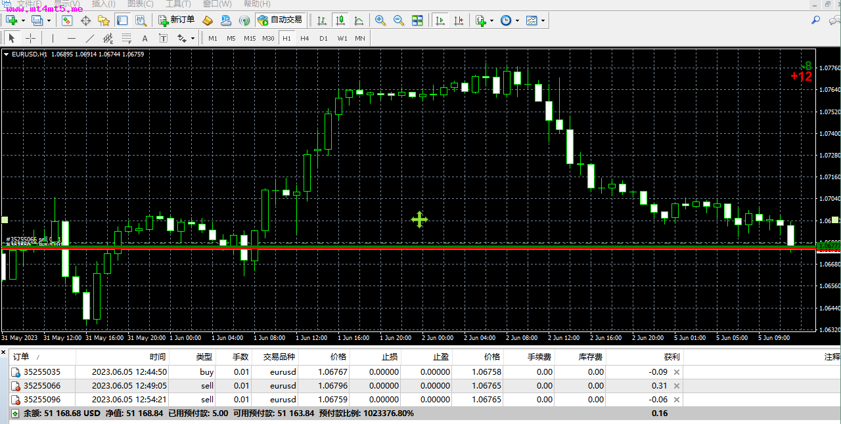Switch timeframe to D1
841x424 pixels.
click(x=323, y=38)
